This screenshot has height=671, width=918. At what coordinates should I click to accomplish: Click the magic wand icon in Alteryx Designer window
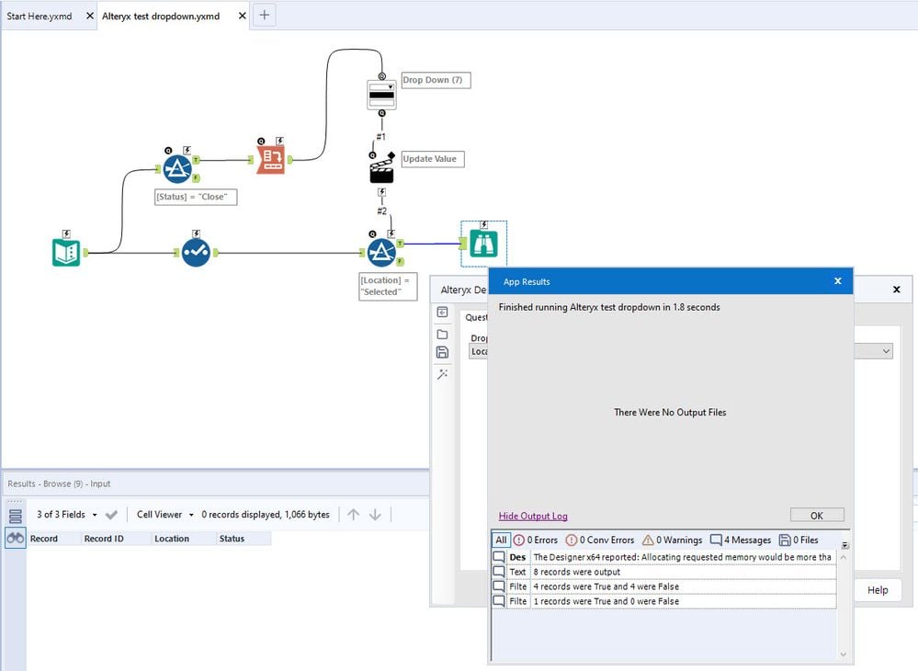pyautogui.click(x=443, y=373)
